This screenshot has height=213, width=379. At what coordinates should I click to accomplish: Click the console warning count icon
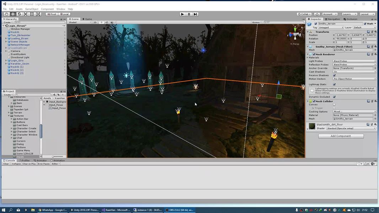(x=367, y=164)
